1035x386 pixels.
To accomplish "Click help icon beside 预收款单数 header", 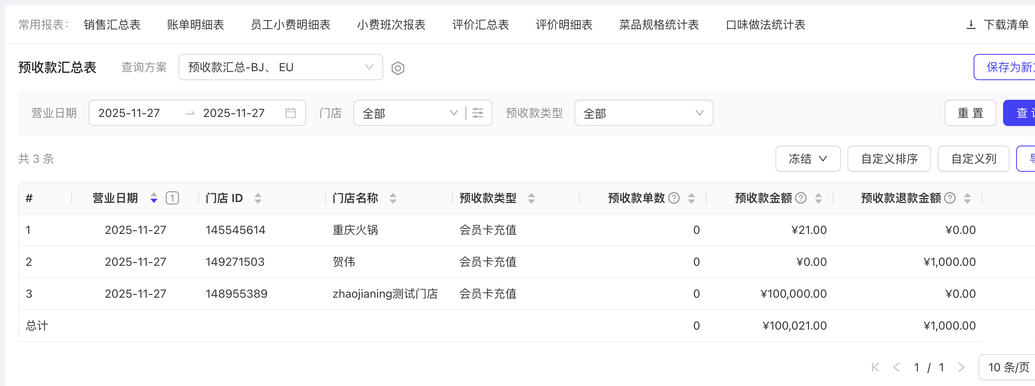I will (673, 198).
